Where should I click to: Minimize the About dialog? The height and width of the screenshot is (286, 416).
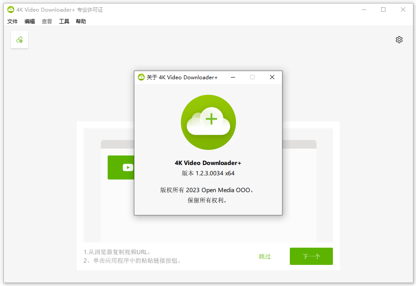coord(233,77)
